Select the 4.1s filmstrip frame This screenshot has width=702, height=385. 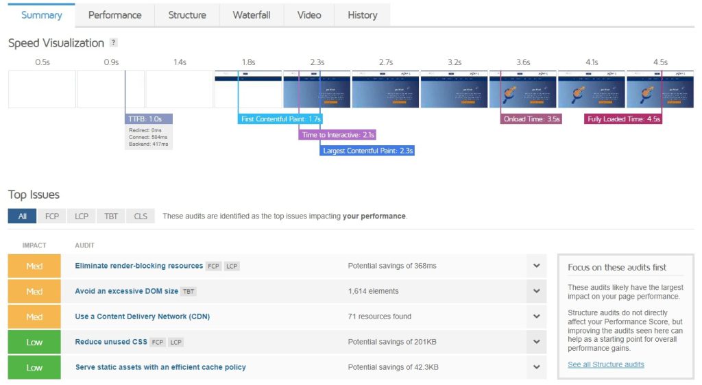coord(592,89)
